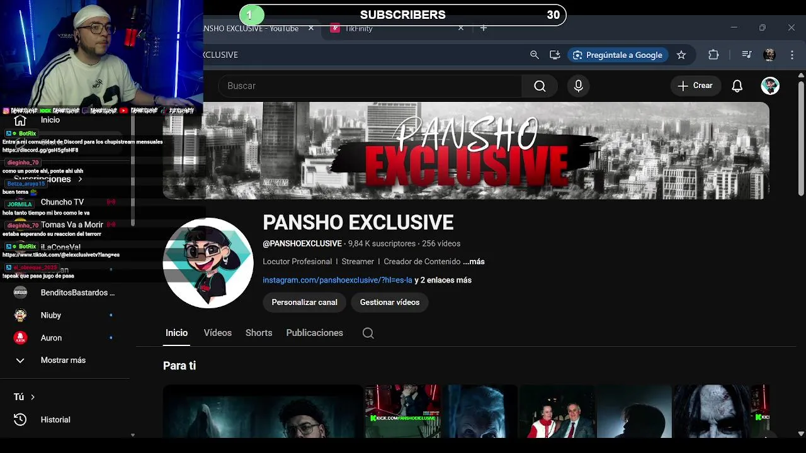Select the Inicio channel tab
Image resolution: width=806 pixels, height=453 pixels.
click(x=176, y=333)
